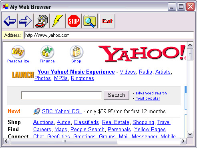Click the Finance chart icon
The width and height of the screenshot is (197, 148).
[47, 52]
